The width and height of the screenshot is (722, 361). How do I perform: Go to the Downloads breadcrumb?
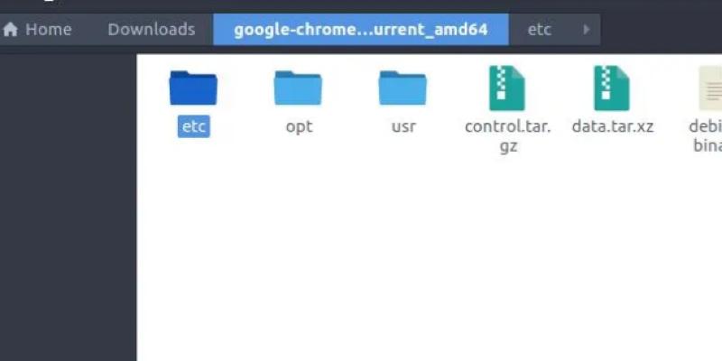(x=151, y=30)
